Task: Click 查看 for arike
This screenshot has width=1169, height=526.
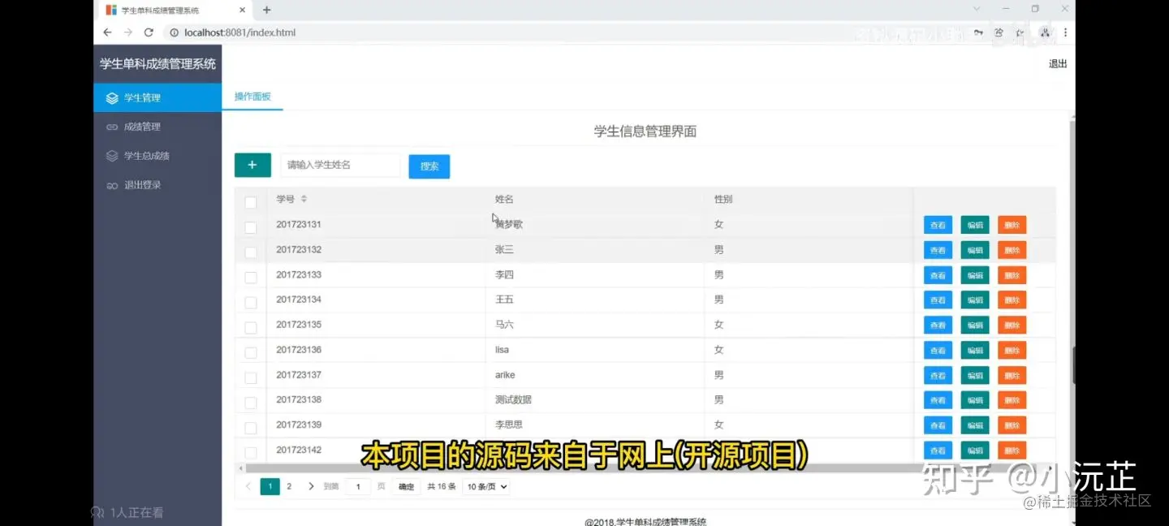Action: tap(938, 376)
